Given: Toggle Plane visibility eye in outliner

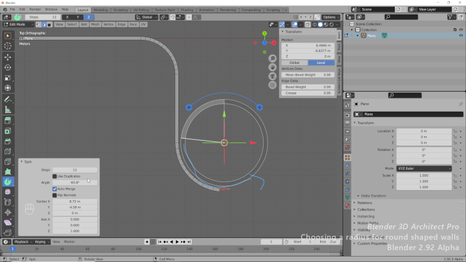Looking at the screenshot, I should pyautogui.click(x=461, y=36).
